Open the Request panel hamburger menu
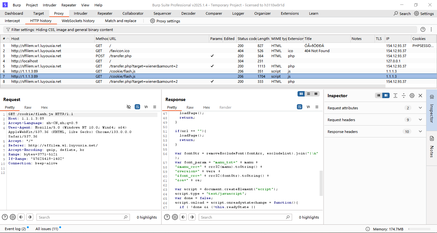Image resolution: width=437 pixels, height=233 pixels. tap(155, 107)
